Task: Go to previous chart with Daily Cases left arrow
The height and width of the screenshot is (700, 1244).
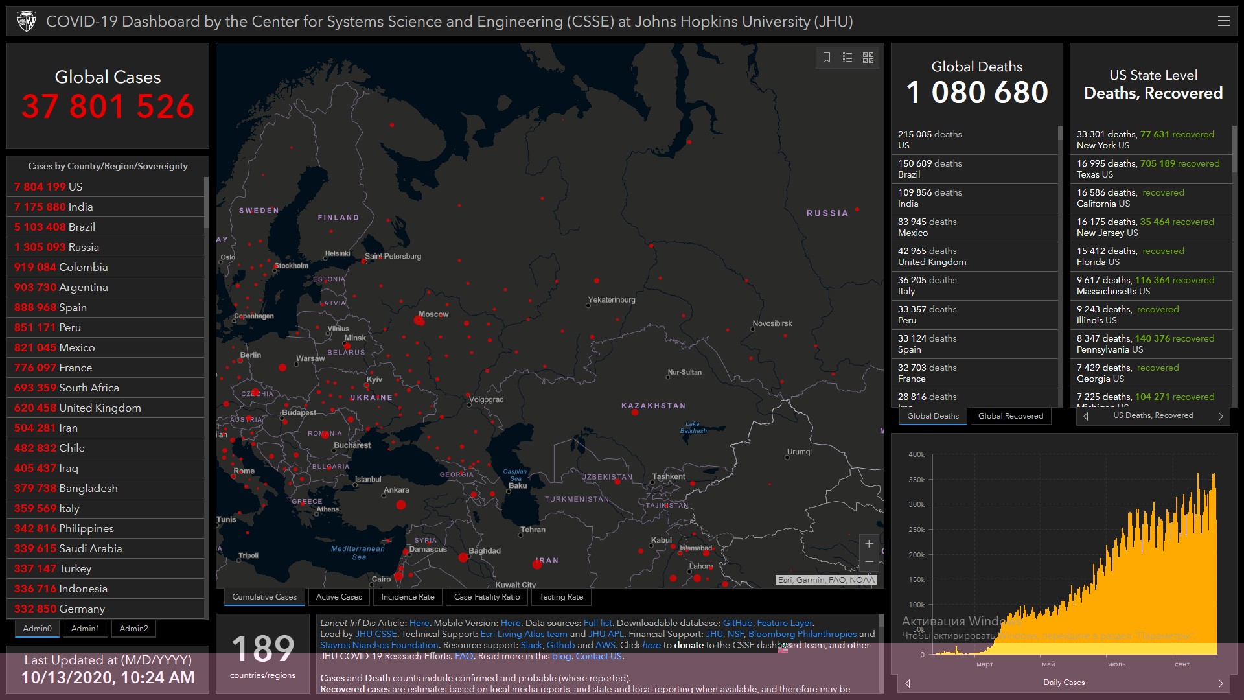Action: click(x=908, y=683)
